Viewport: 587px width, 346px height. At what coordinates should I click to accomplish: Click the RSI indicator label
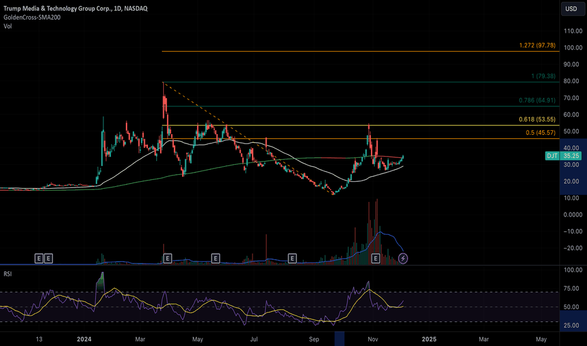(x=8, y=274)
